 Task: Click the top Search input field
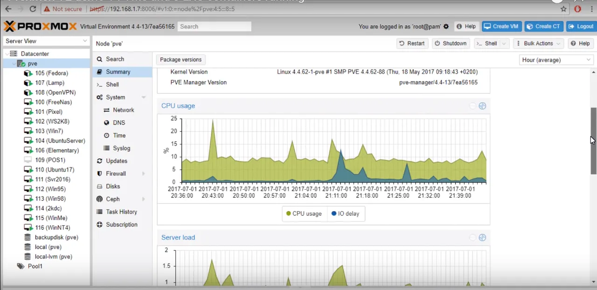tap(215, 27)
